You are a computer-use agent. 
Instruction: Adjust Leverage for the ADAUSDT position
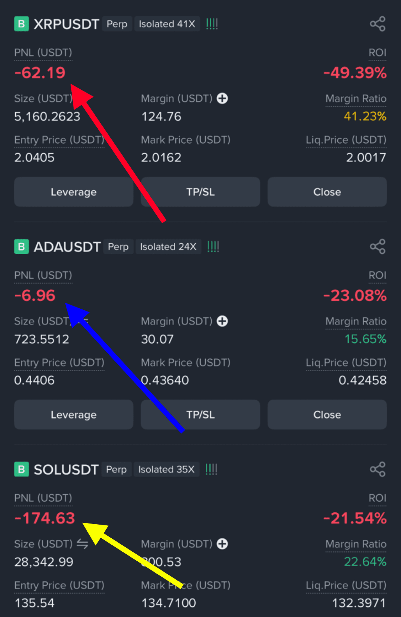click(74, 414)
